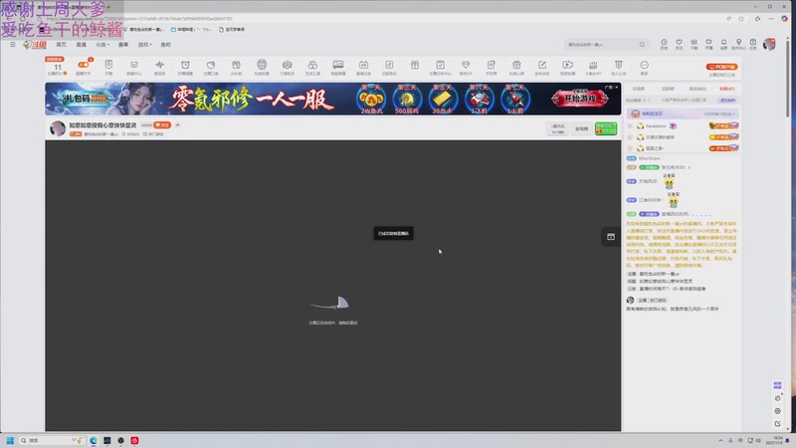This screenshot has height=448, width=796.
Task: Open the red app icon on taskbar
Action: point(134,440)
